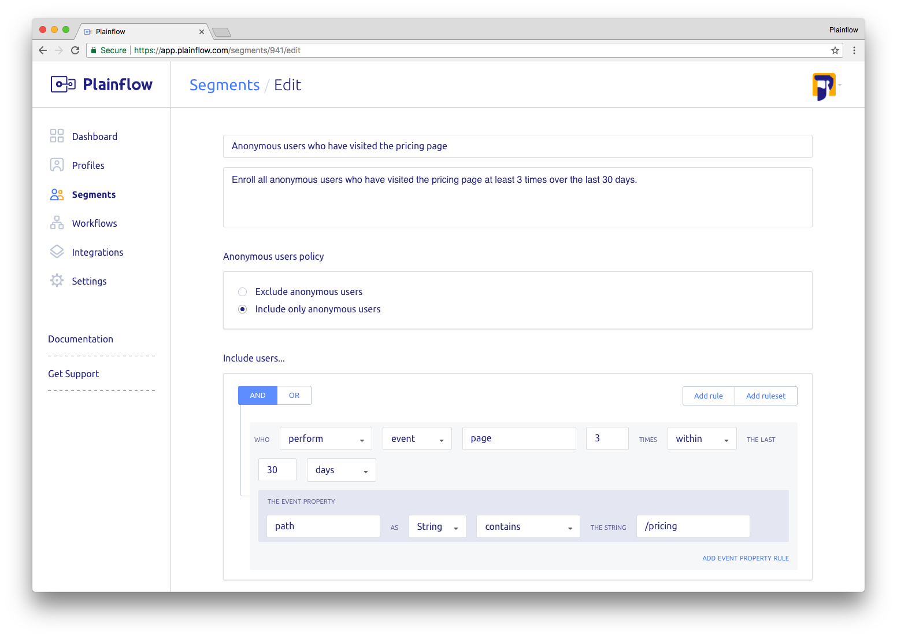The height and width of the screenshot is (638, 897).
Task: Click the Plainflow logo icon
Action: click(63, 84)
